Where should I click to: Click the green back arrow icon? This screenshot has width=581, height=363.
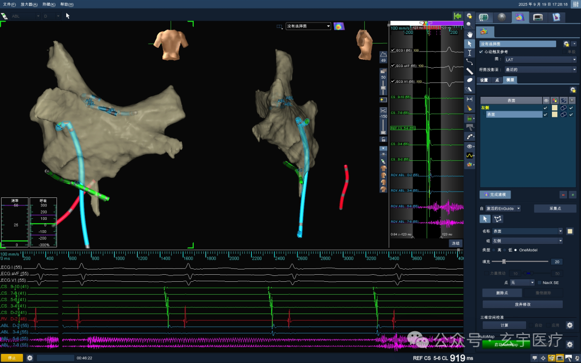click(x=458, y=16)
